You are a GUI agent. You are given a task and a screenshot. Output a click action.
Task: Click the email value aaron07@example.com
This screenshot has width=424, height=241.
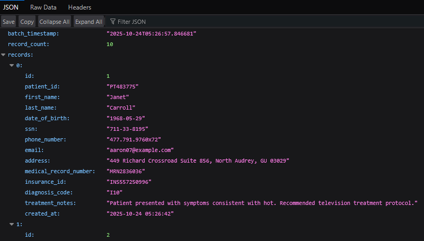[x=140, y=150]
